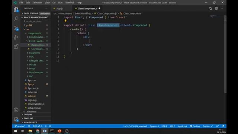This screenshot has width=238, height=134.
Task: Open the Search view in activity bar
Action: click(16, 19)
